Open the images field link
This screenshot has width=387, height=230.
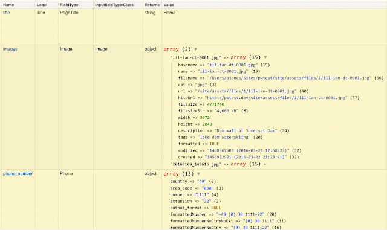[10, 49]
